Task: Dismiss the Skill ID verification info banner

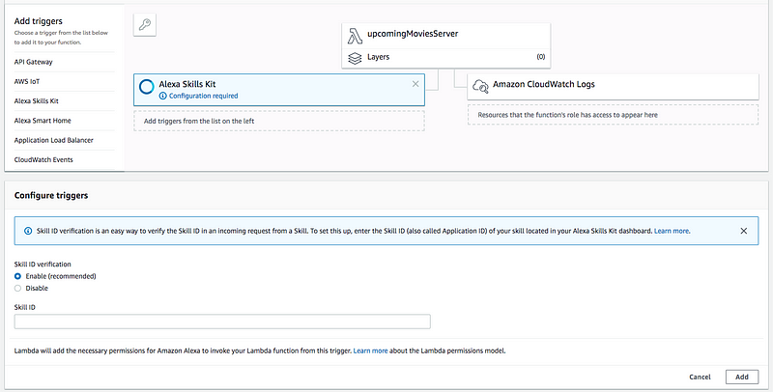Action: (743, 232)
